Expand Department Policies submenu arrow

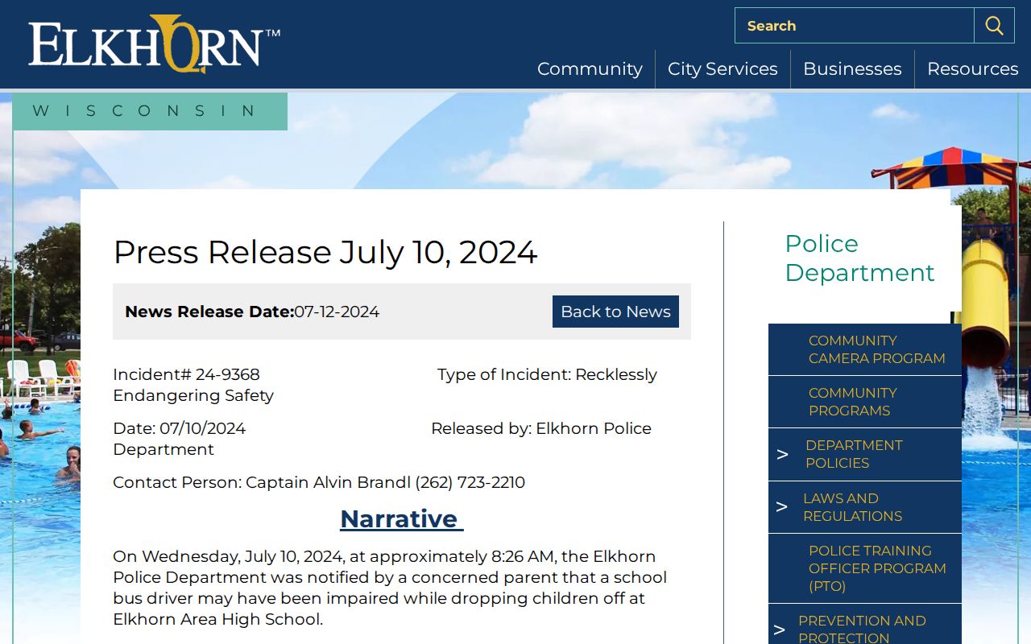(x=782, y=455)
